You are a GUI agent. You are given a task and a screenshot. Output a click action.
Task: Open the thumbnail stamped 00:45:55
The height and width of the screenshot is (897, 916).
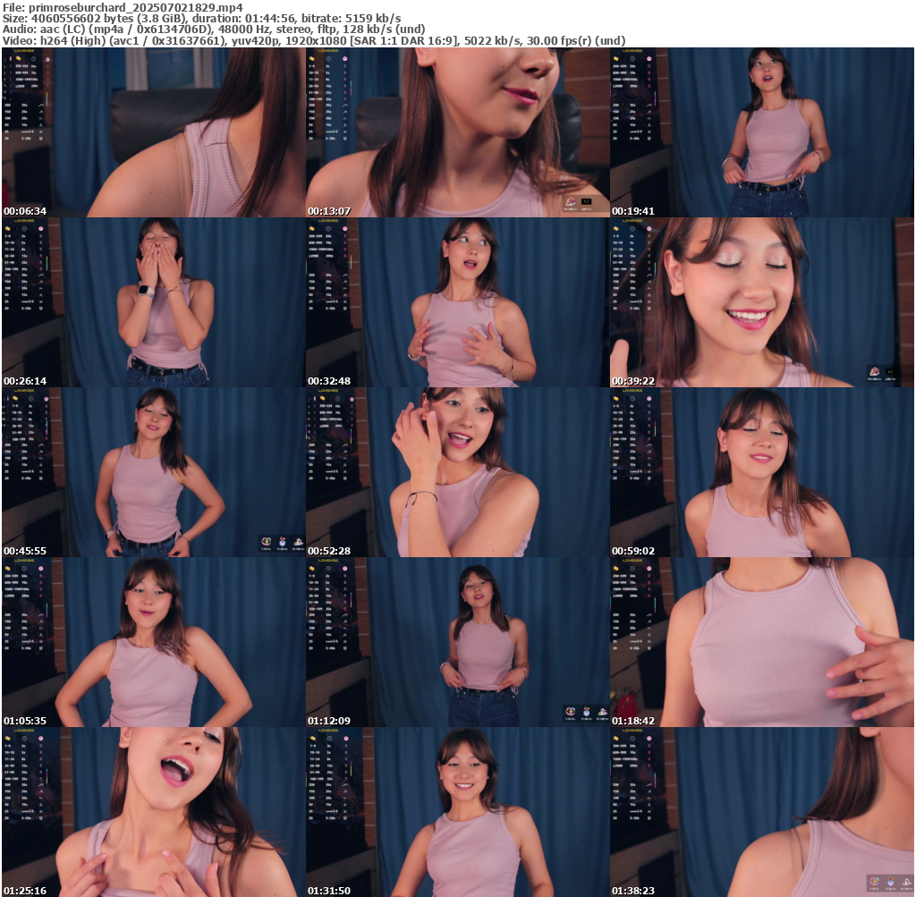[x=154, y=472]
